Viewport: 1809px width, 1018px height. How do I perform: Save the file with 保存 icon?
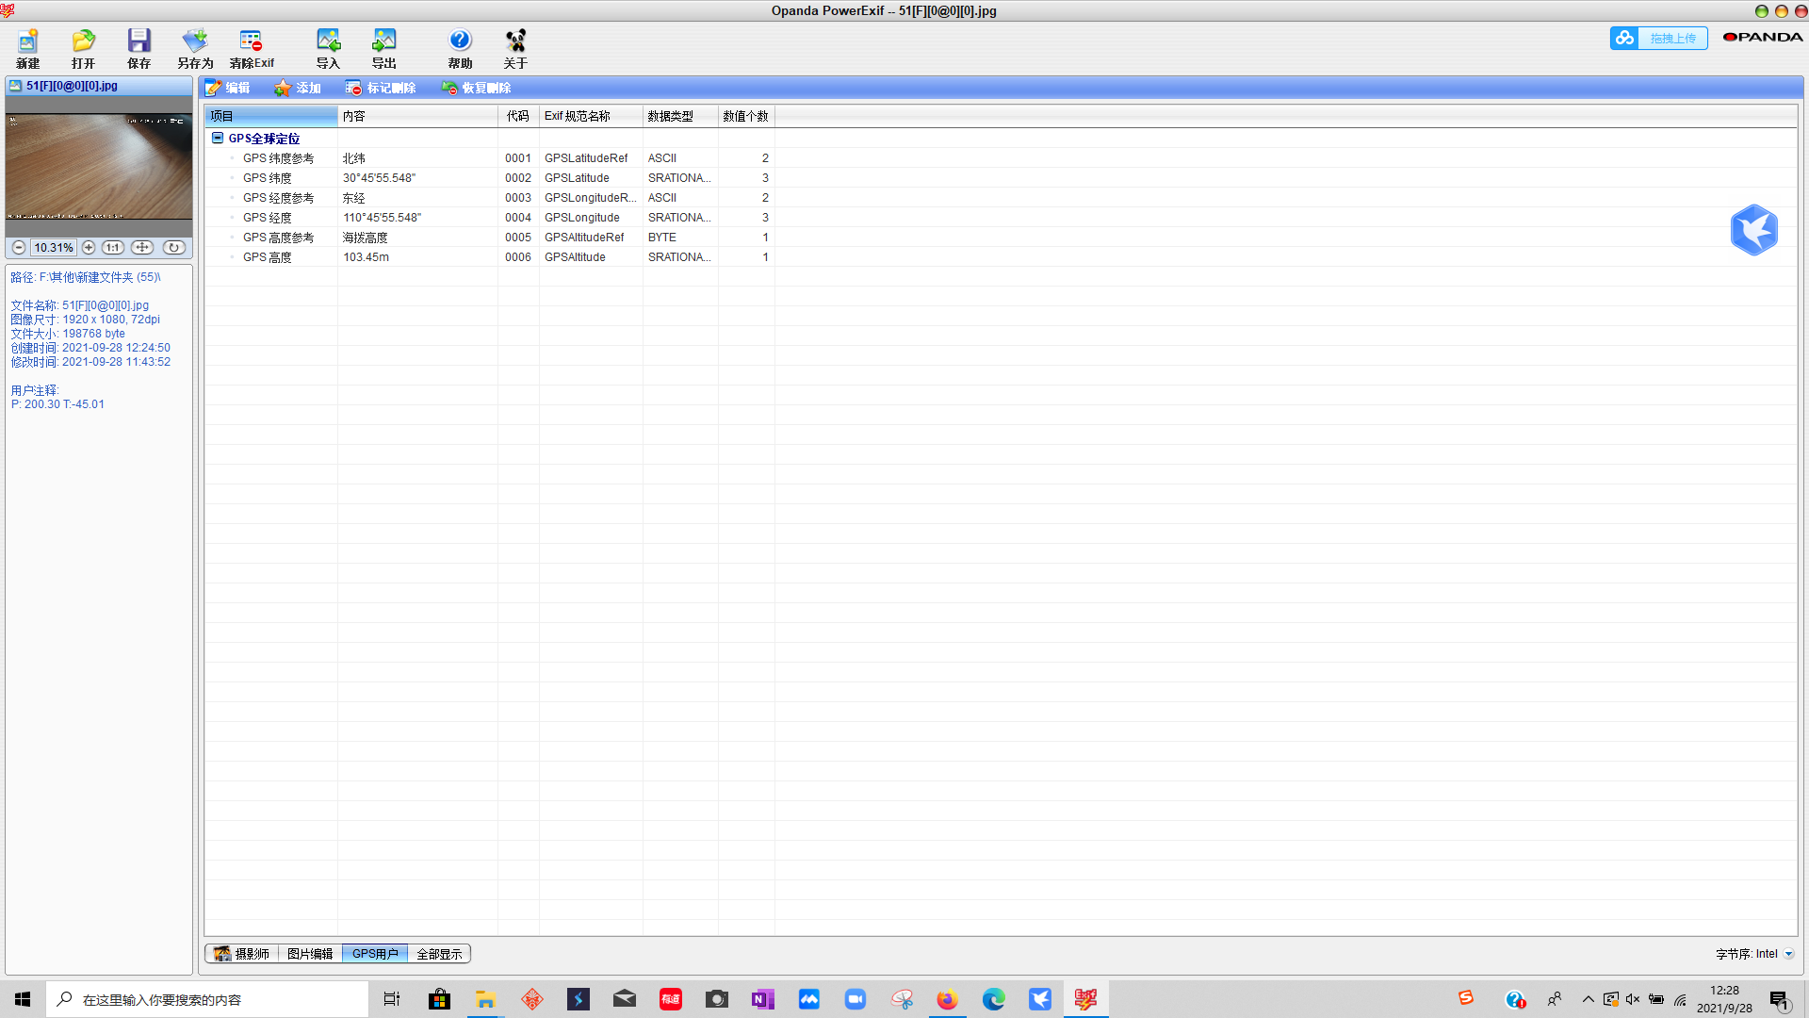click(x=139, y=48)
